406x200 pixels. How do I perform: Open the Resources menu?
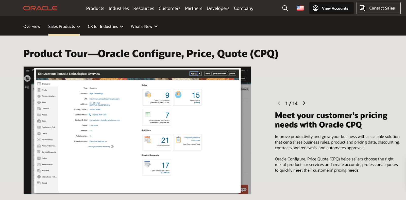coord(144,8)
